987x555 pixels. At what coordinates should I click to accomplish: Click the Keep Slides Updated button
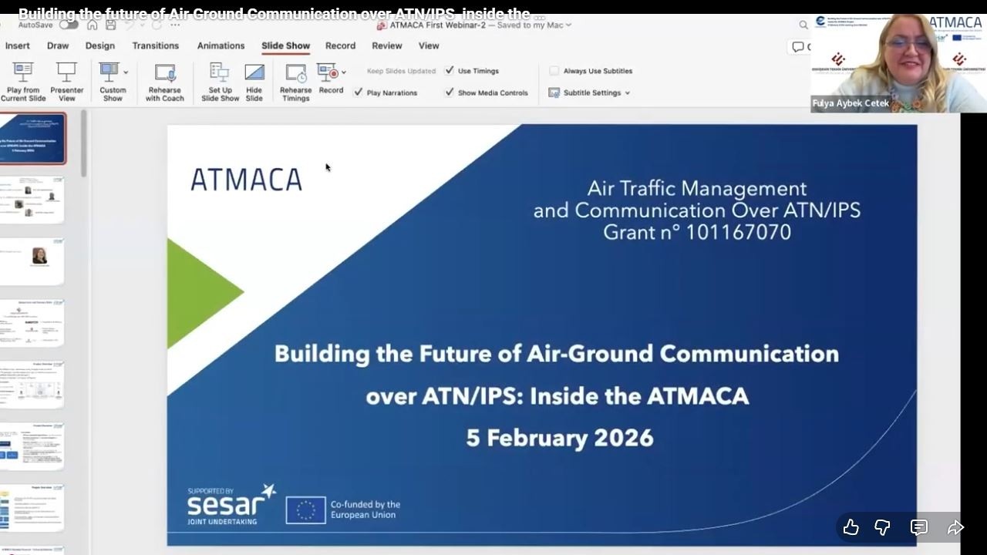(401, 71)
